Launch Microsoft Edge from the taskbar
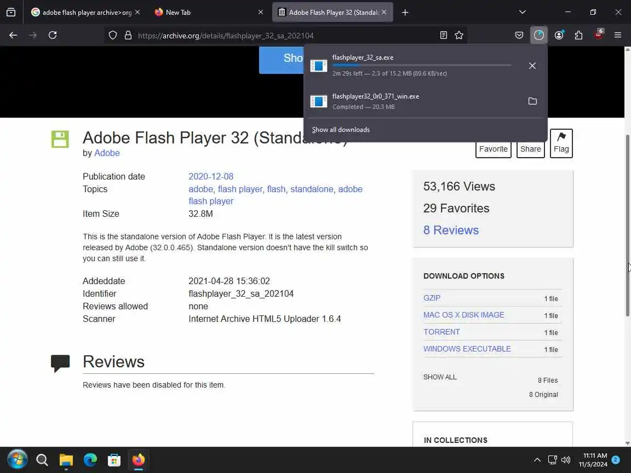631x473 pixels. (90, 460)
